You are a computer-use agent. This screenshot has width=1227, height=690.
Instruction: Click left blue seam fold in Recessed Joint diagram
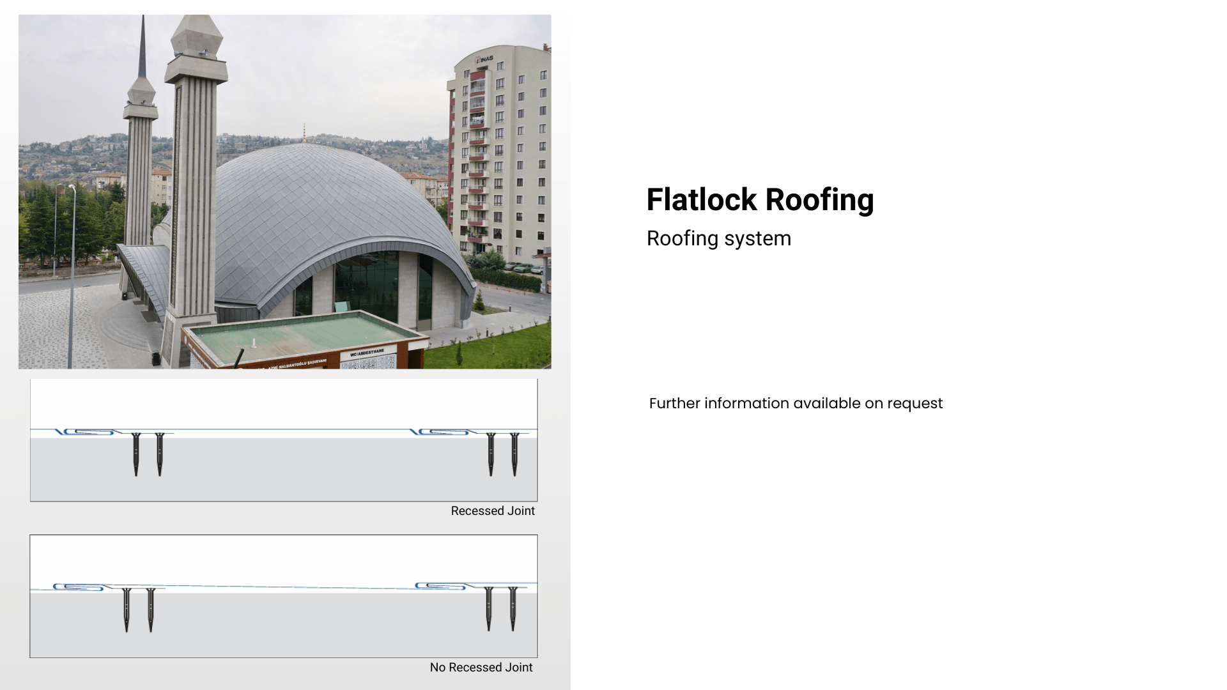click(x=86, y=432)
